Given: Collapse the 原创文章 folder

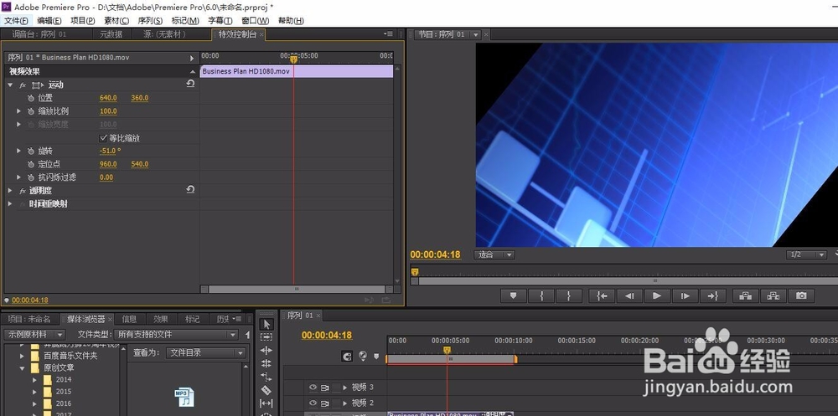Looking at the screenshot, I should pos(22,368).
